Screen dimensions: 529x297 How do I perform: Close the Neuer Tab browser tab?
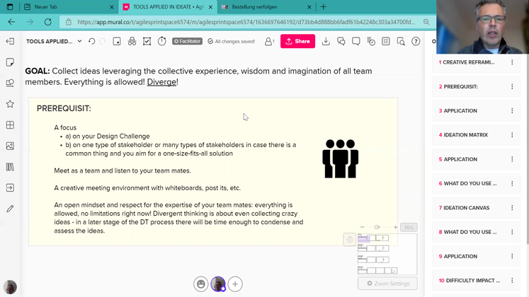coord(112,7)
